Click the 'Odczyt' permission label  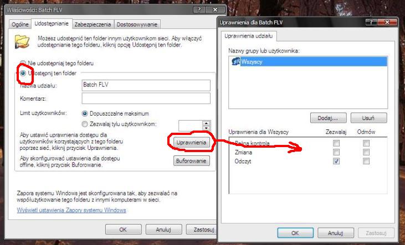(x=243, y=161)
